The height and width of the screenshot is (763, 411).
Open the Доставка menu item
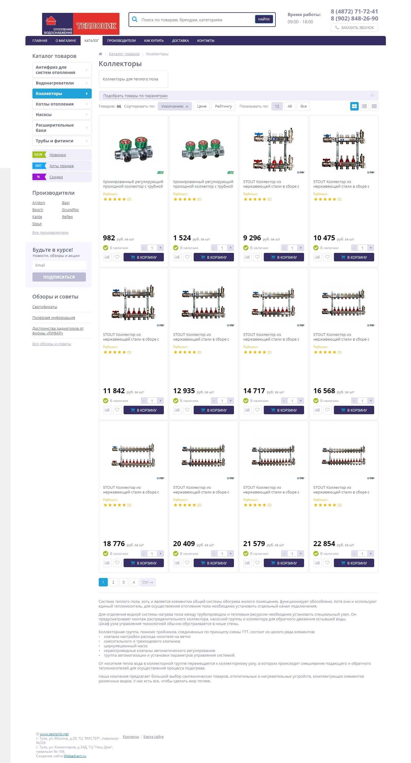click(x=180, y=41)
